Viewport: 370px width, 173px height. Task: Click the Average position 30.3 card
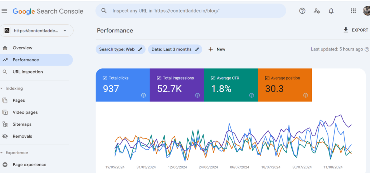[285, 85]
